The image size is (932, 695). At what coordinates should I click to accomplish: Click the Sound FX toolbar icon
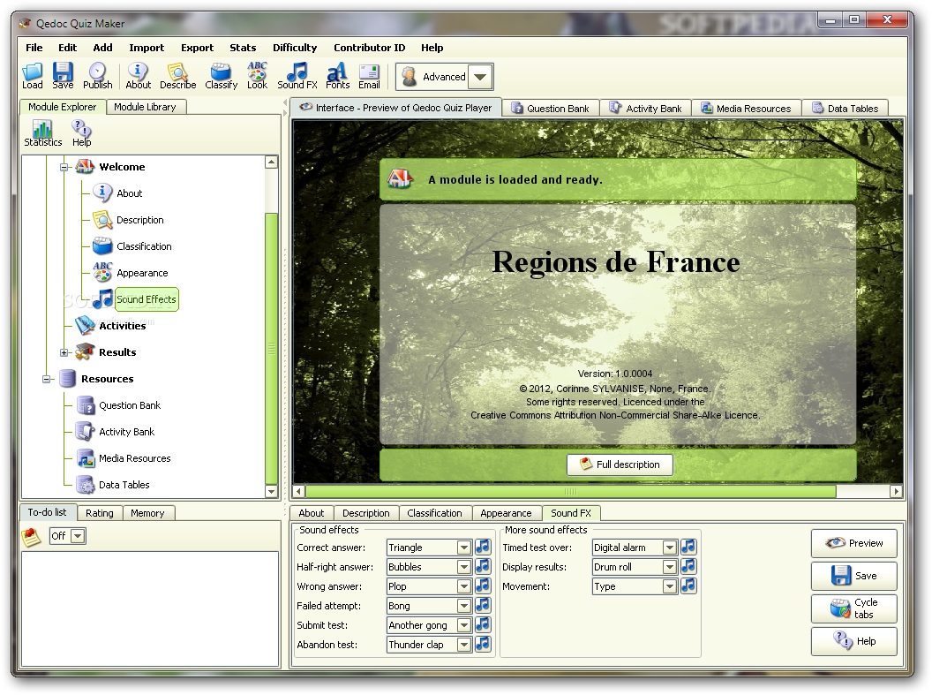(x=297, y=76)
